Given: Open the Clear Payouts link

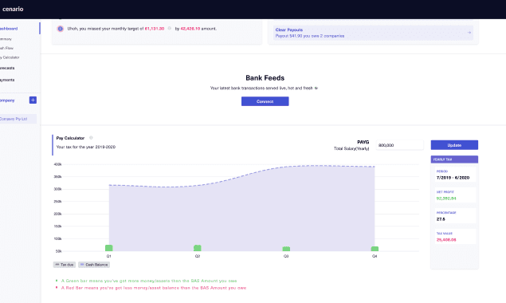Looking at the screenshot, I should click(289, 30).
